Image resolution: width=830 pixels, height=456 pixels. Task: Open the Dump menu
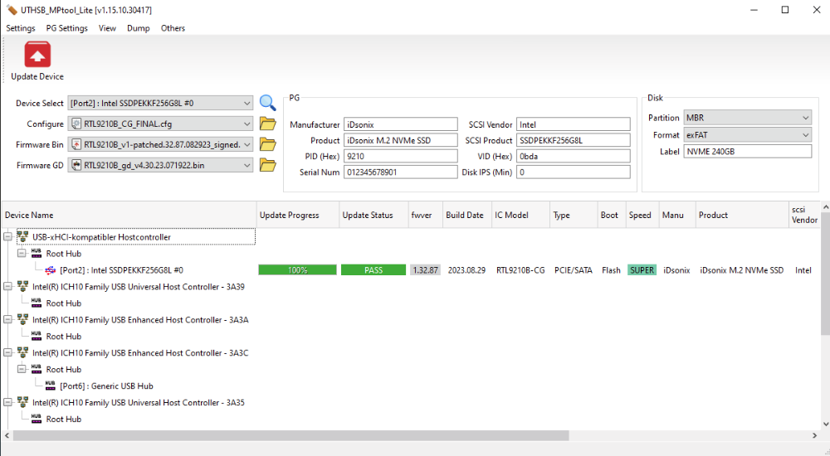pos(138,28)
